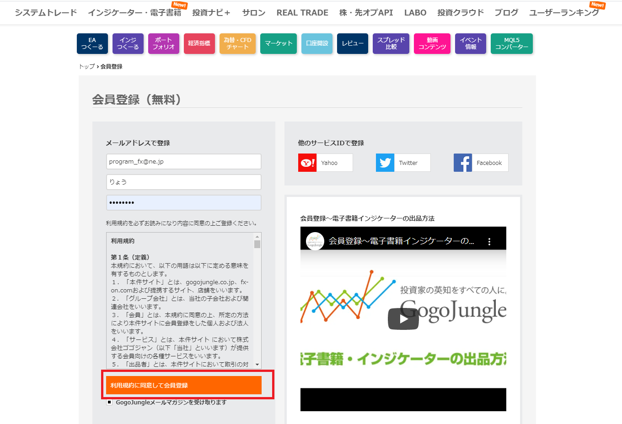Click 利用規約に同意して会員登録 button
Screen dimensions: 622x424
click(183, 385)
